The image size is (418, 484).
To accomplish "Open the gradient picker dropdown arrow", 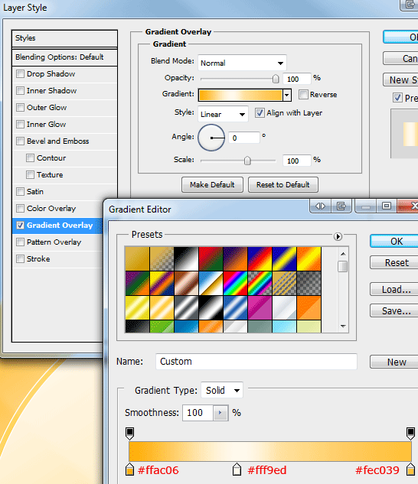I will coord(287,95).
